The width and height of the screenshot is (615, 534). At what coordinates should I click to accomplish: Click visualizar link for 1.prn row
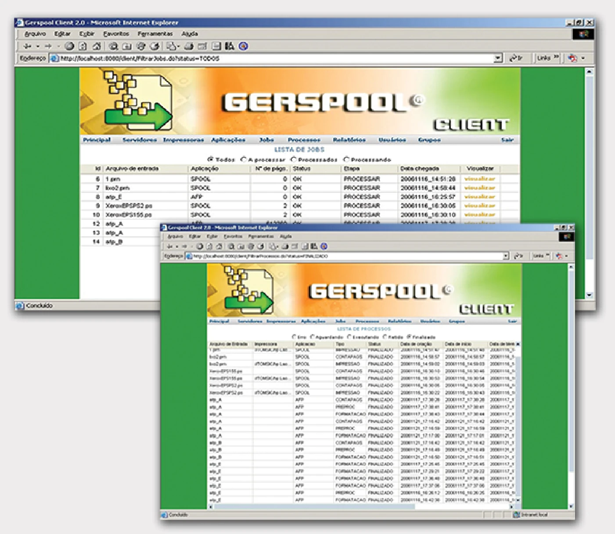[479, 179]
